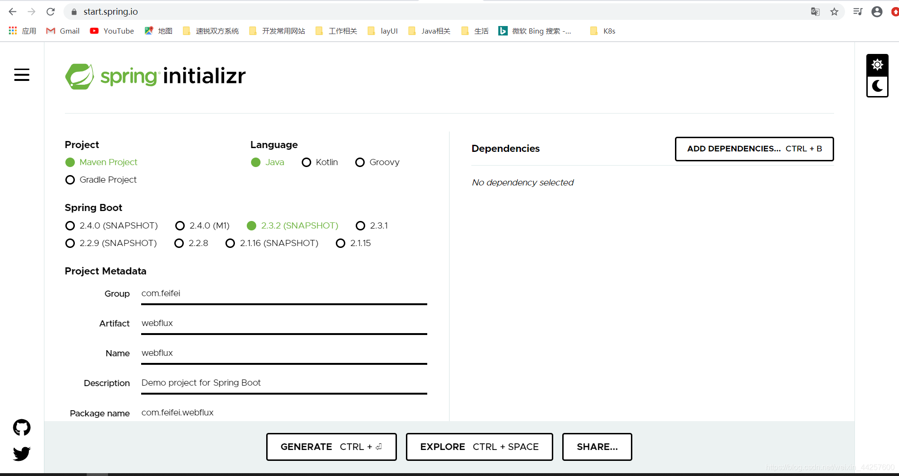The image size is (899, 476).
Task: Open 生活 bookmark folder
Action: 475,31
